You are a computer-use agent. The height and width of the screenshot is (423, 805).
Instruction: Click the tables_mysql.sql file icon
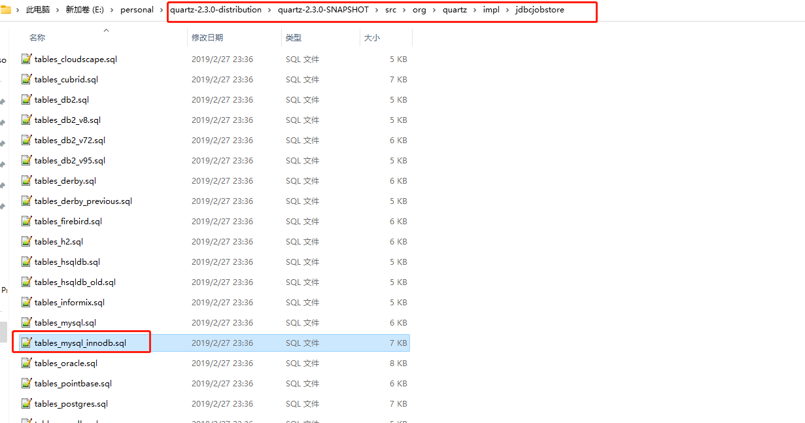click(x=26, y=322)
